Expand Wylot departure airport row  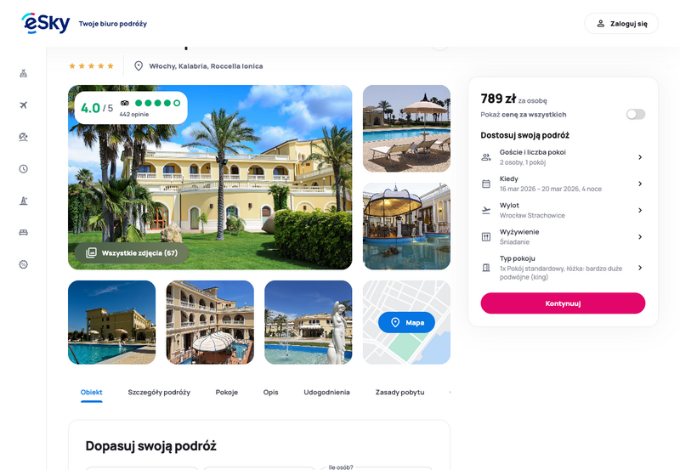pos(563,210)
